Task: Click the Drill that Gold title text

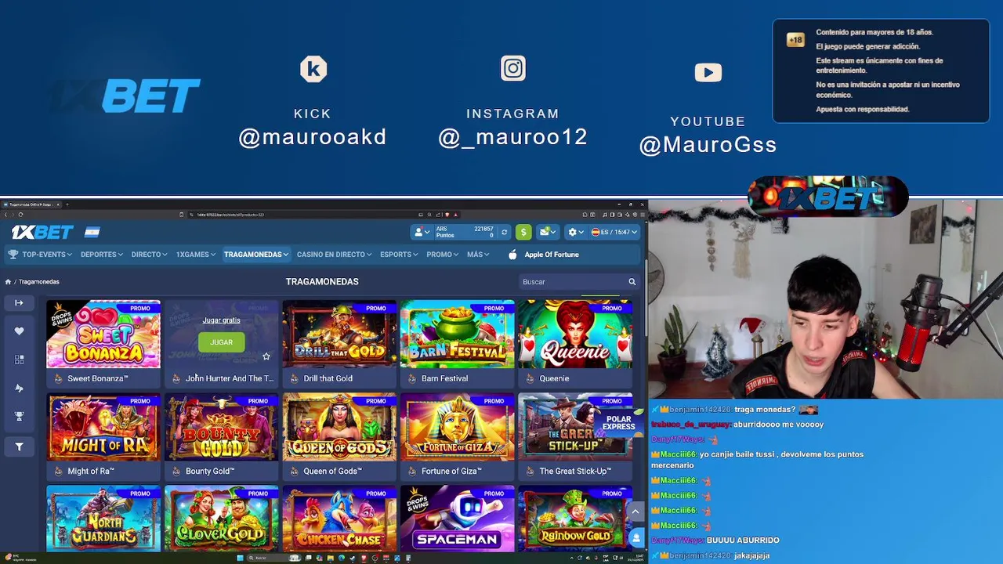Action: [328, 378]
